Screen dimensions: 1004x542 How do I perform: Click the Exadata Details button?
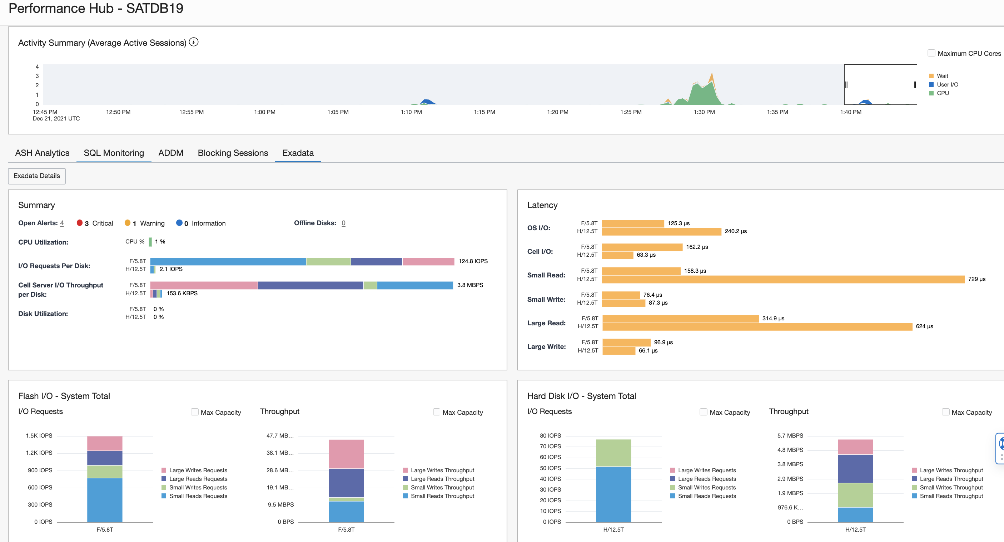tap(37, 176)
